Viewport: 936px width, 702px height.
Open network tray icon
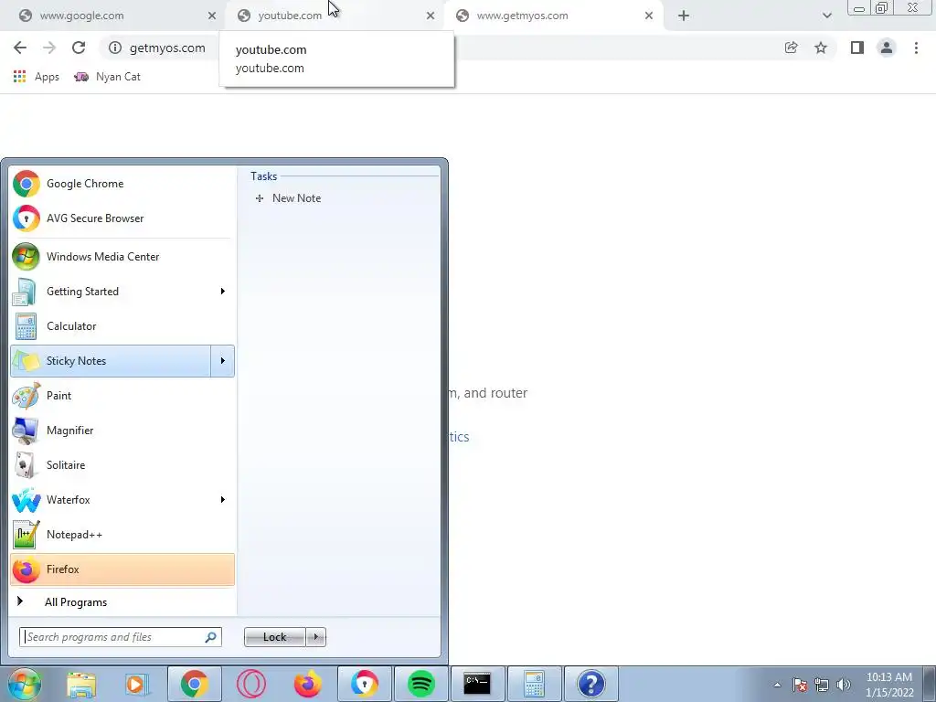[x=822, y=685]
